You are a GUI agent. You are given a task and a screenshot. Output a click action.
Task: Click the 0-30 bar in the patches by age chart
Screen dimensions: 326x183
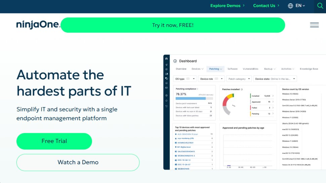[229, 166]
